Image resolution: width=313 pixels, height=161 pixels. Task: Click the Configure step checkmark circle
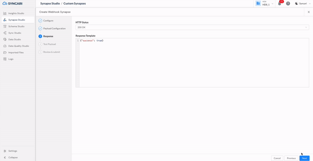[40, 21]
